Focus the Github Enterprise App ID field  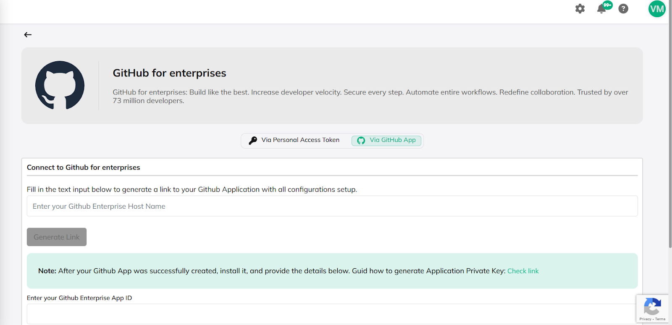332,314
